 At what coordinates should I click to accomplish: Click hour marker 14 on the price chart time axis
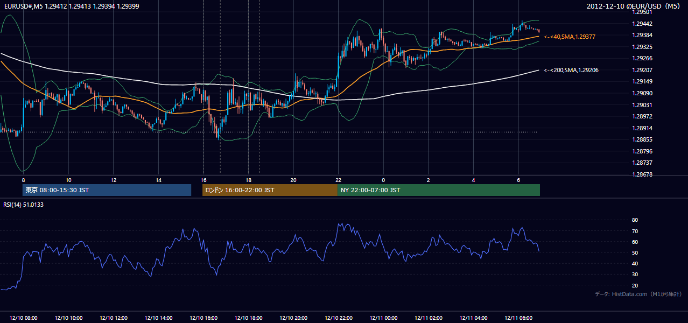(158, 180)
